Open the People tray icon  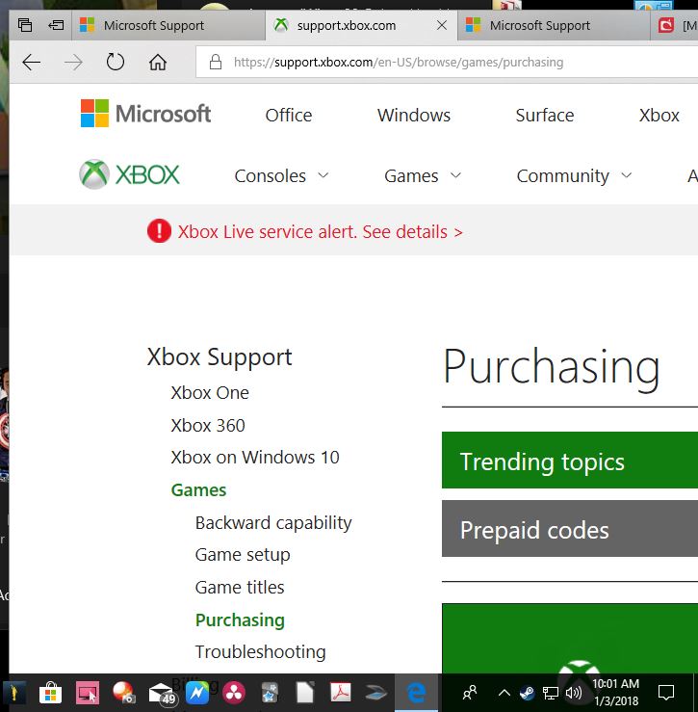point(470,693)
